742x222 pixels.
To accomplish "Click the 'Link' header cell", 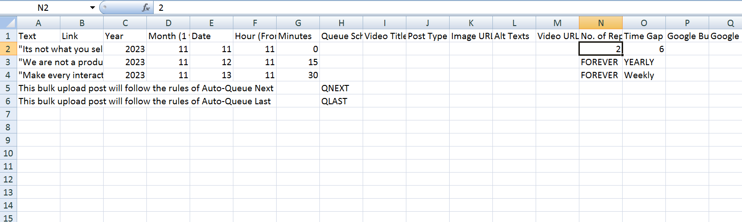I will [82, 36].
